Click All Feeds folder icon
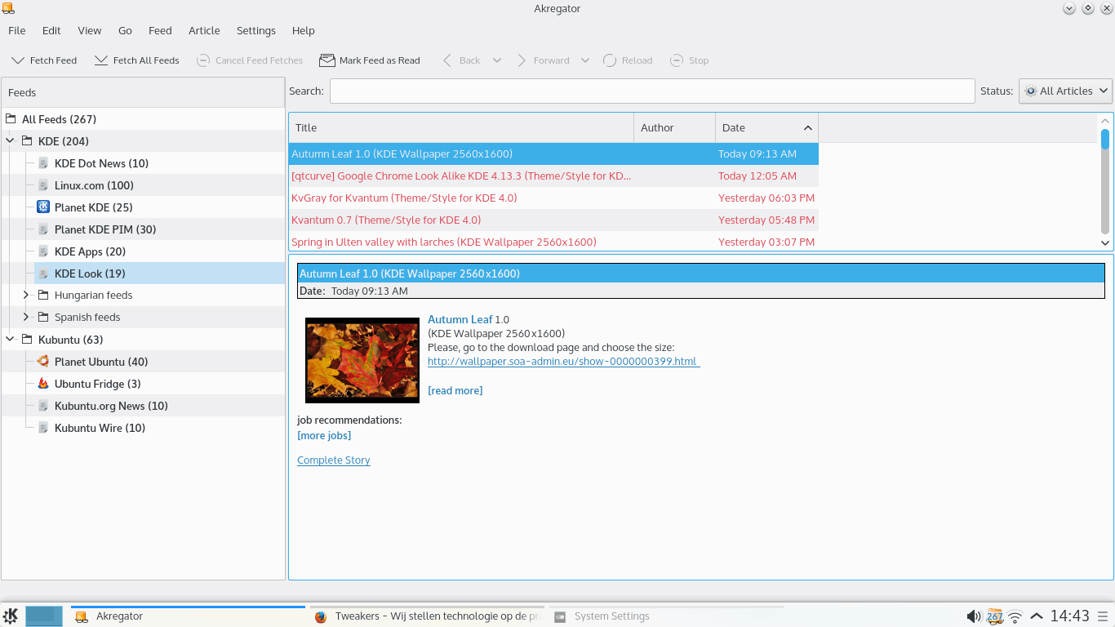The height and width of the screenshot is (627, 1115). 11,119
